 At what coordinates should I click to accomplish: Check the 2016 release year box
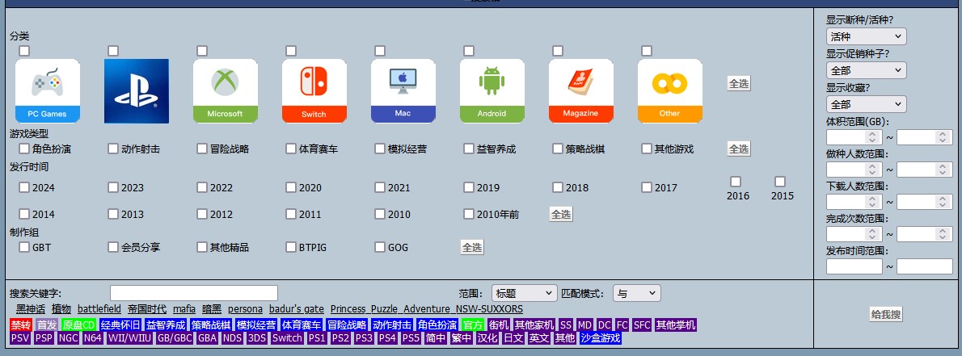(x=736, y=182)
